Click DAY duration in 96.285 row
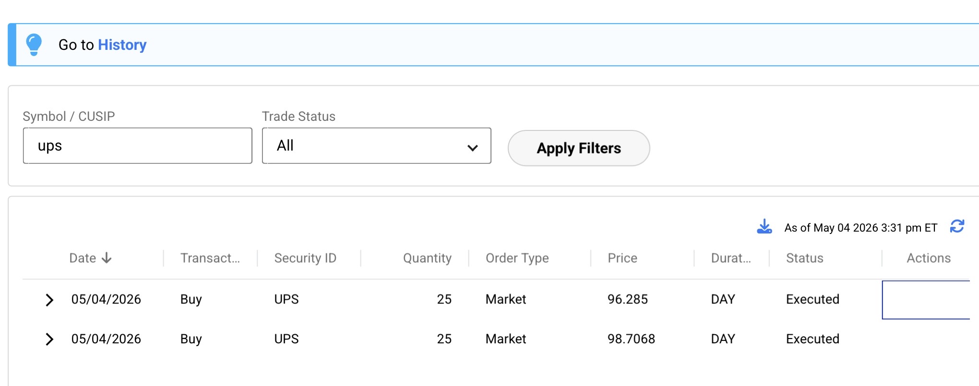Screen dimensions: 979x386 pos(723,299)
